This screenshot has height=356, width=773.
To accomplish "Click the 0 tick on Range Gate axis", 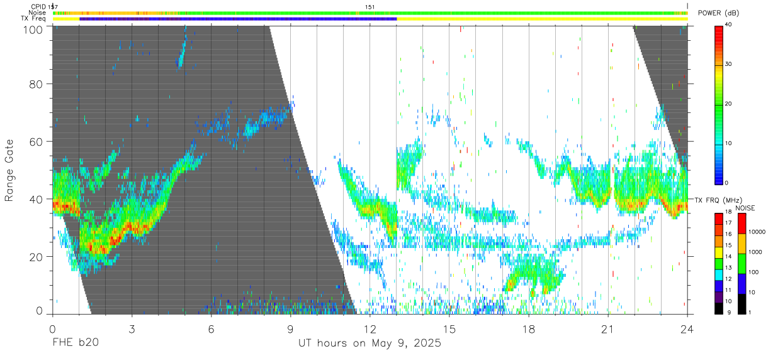I will 39,310.
